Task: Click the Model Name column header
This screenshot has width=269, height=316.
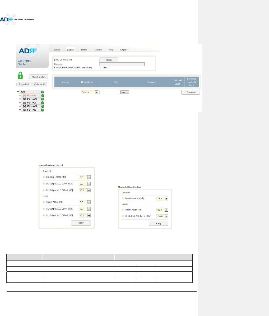Action: click(87, 82)
